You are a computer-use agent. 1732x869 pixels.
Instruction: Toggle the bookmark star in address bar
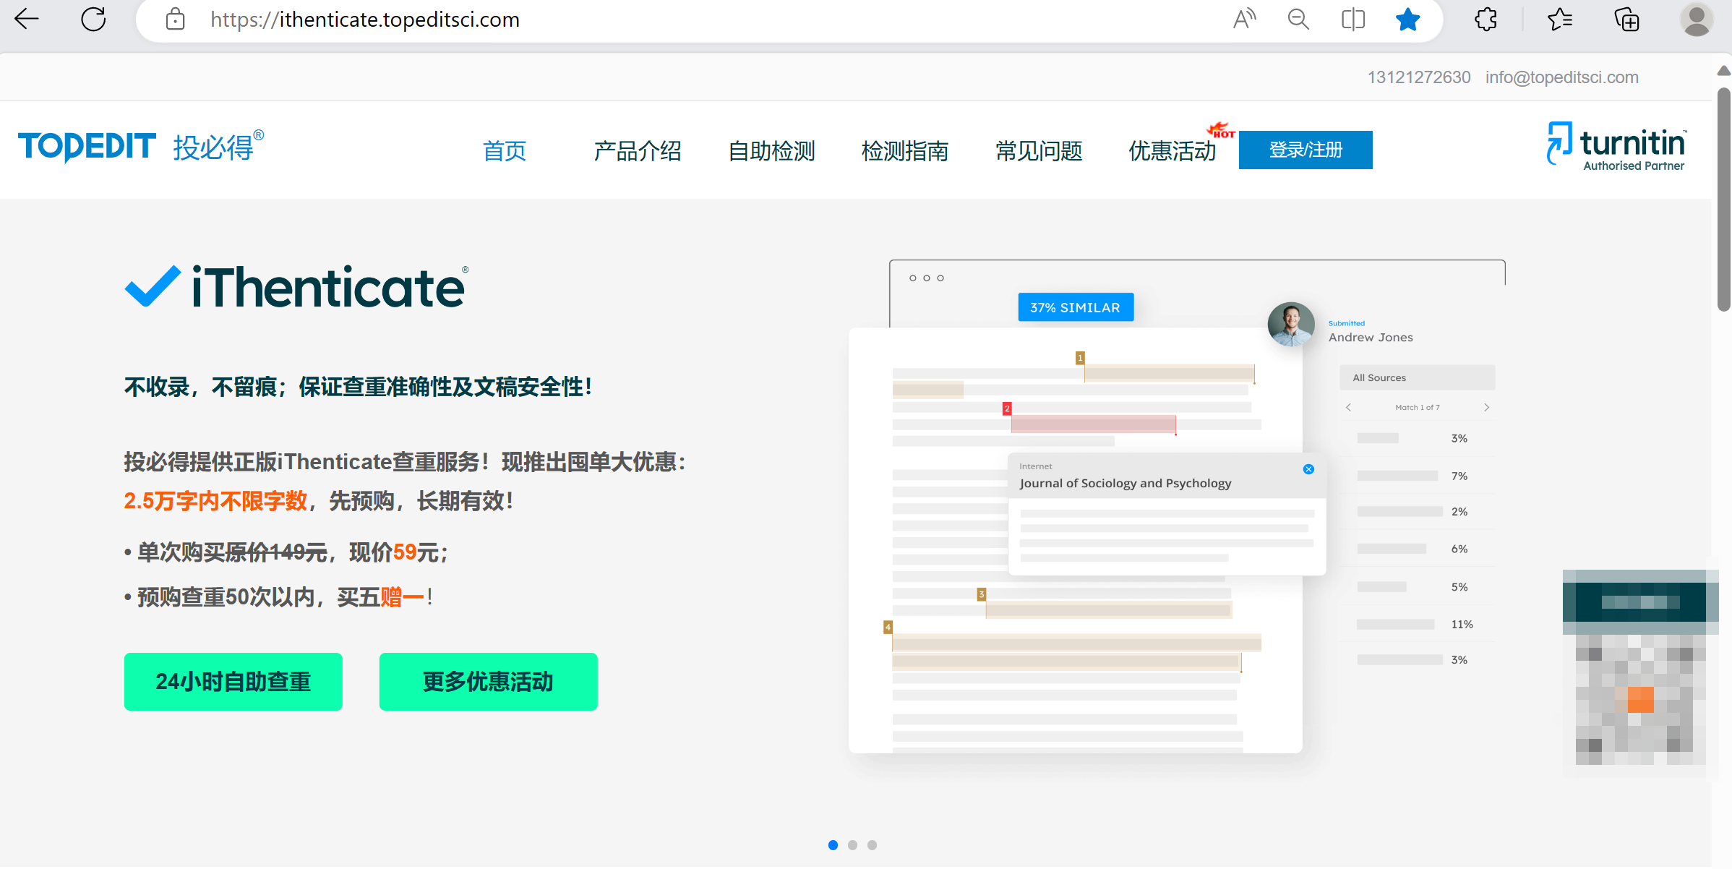click(x=1407, y=20)
